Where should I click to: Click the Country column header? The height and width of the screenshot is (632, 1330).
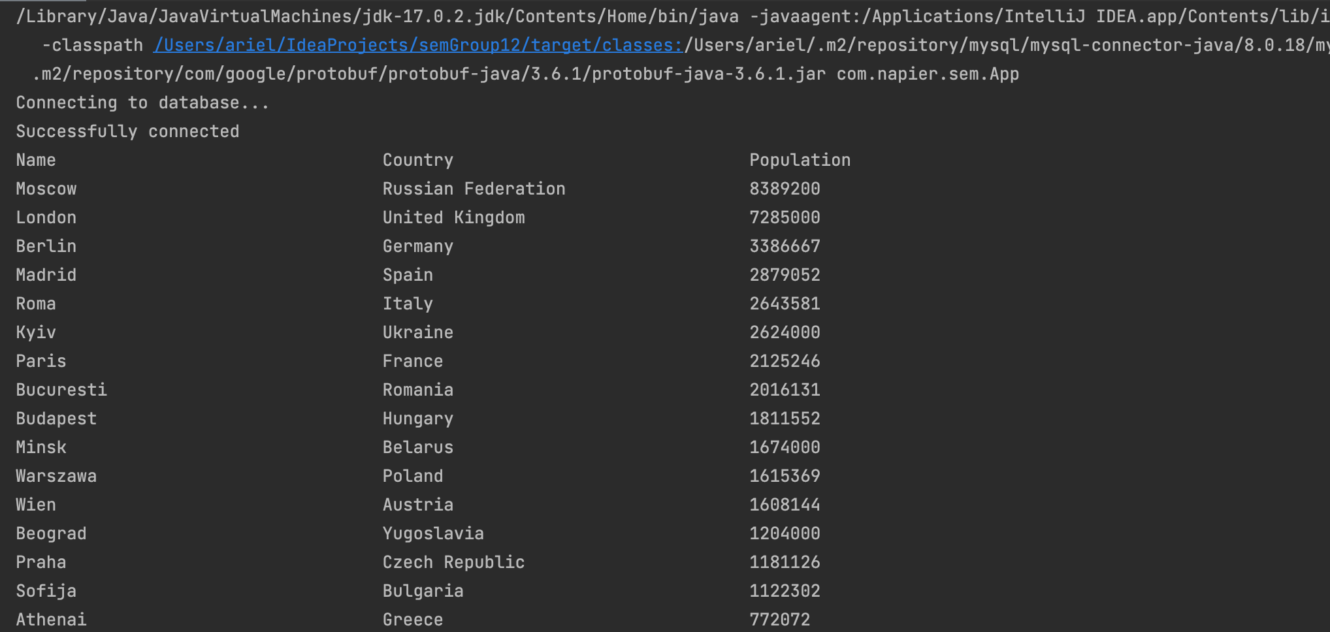point(418,160)
